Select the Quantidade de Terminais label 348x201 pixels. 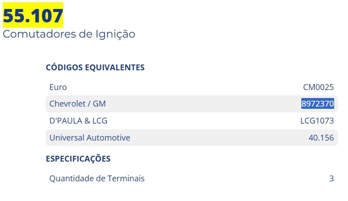[97, 179]
